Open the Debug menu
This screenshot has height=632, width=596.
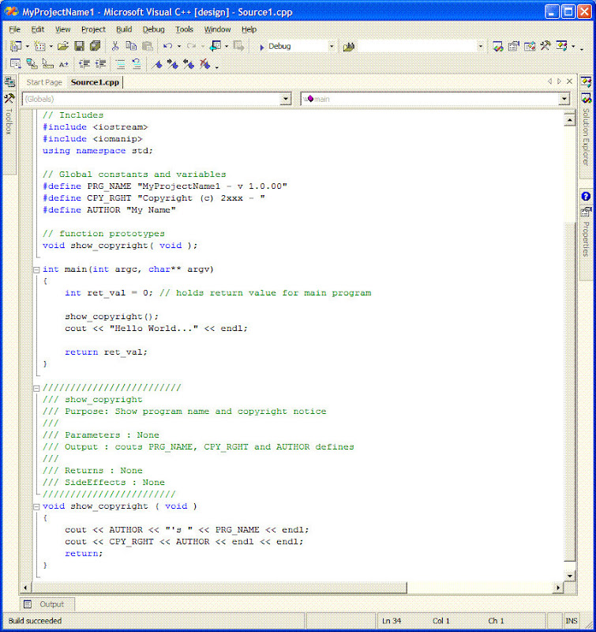coord(153,29)
